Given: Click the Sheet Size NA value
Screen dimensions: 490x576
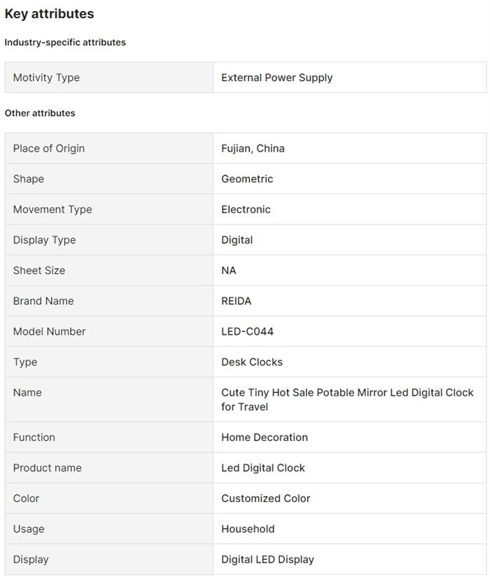Looking at the screenshot, I should pyautogui.click(x=229, y=271).
